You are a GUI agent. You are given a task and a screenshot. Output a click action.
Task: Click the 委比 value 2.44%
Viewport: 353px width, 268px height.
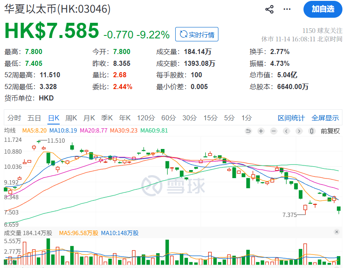[123, 87]
